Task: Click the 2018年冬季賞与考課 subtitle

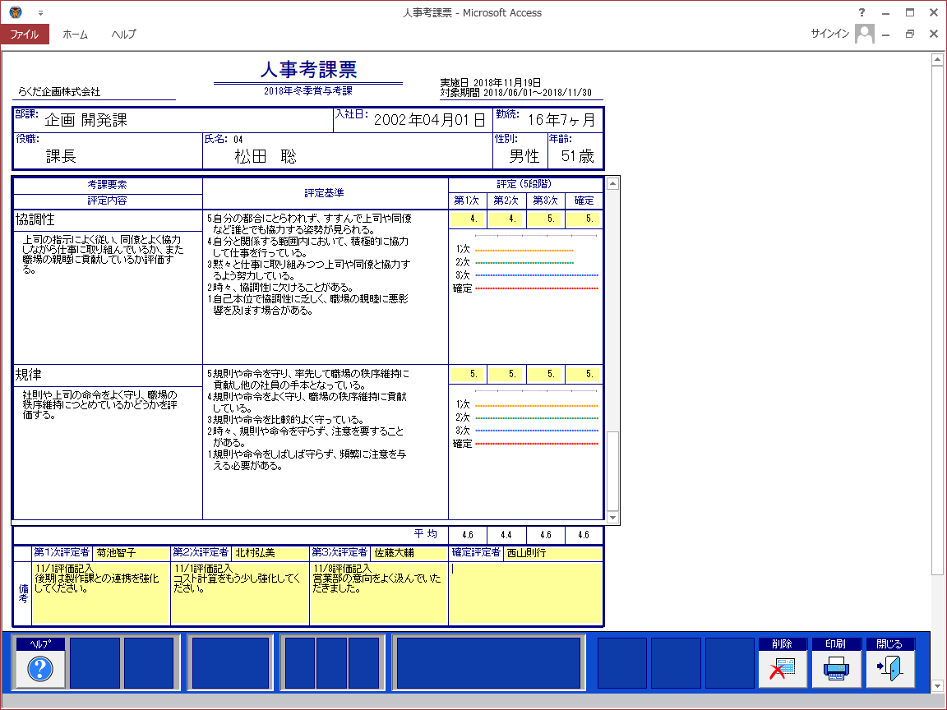Action: pyautogui.click(x=308, y=91)
